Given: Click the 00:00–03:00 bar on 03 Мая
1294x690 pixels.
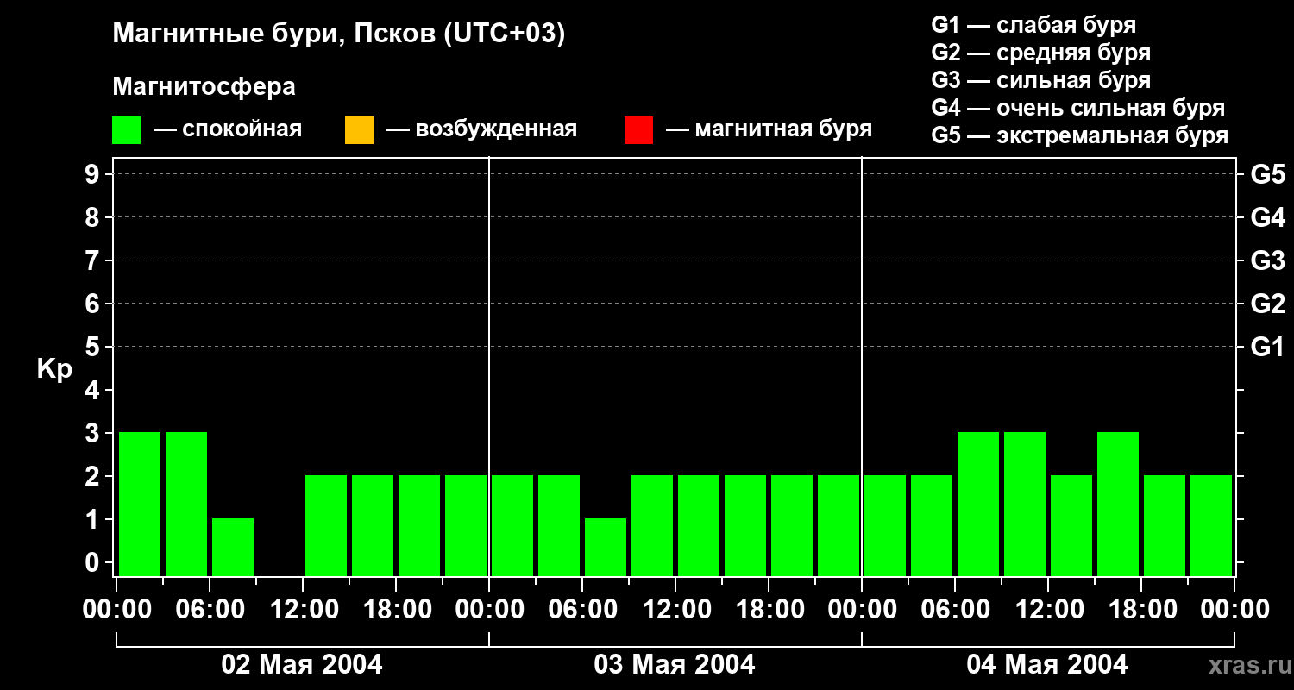Looking at the screenshot, I should [512, 525].
